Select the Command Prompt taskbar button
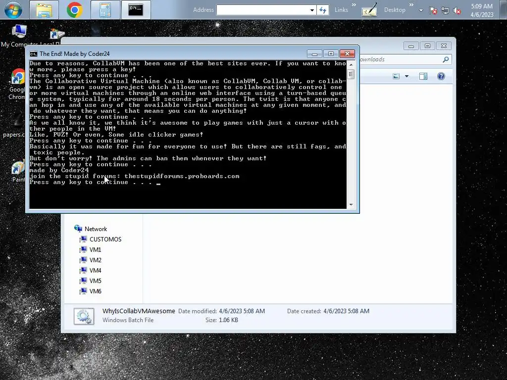This screenshot has width=507, height=380. 136,10
